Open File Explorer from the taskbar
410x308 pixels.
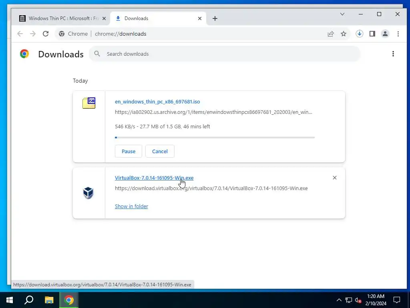pyautogui.click(x=49, y=300)
